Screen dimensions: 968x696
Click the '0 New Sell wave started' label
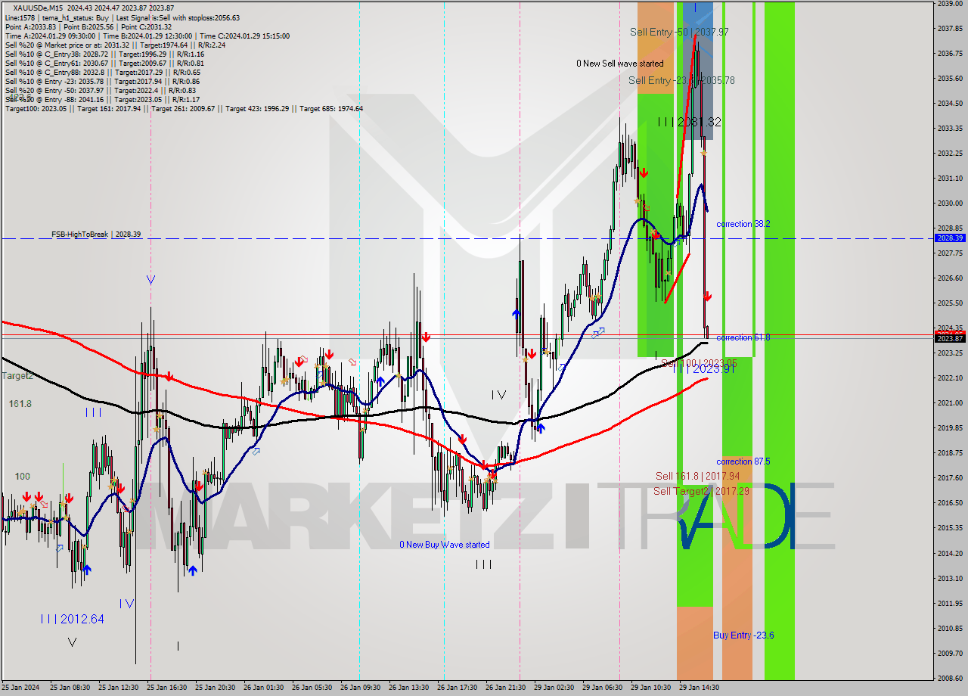[x=619, y=64]
